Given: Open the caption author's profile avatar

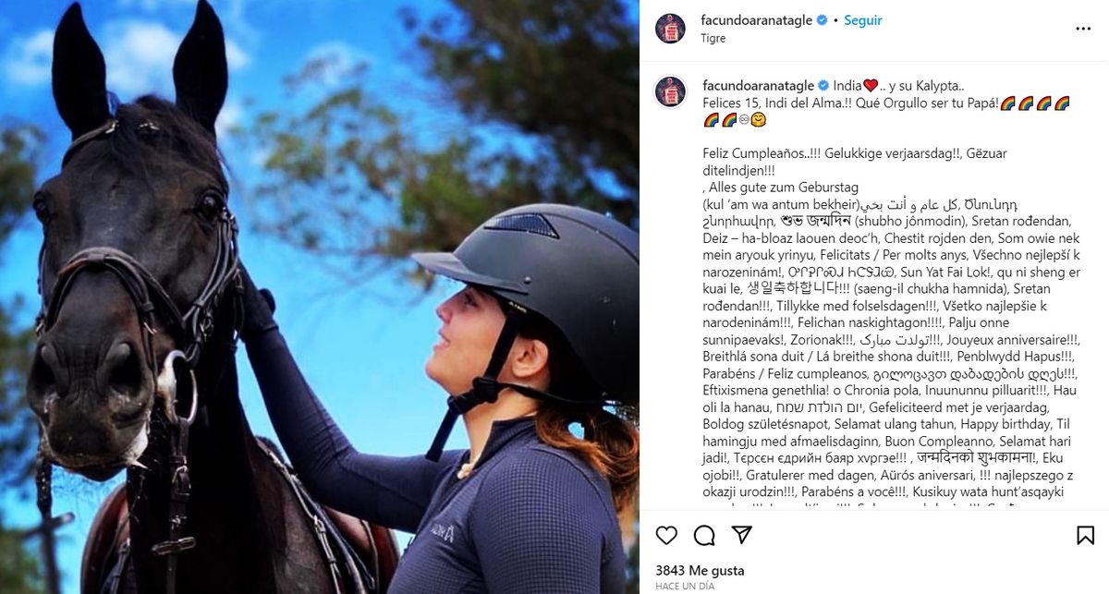Looking at the screenshot, I should (x=670, y=91).
